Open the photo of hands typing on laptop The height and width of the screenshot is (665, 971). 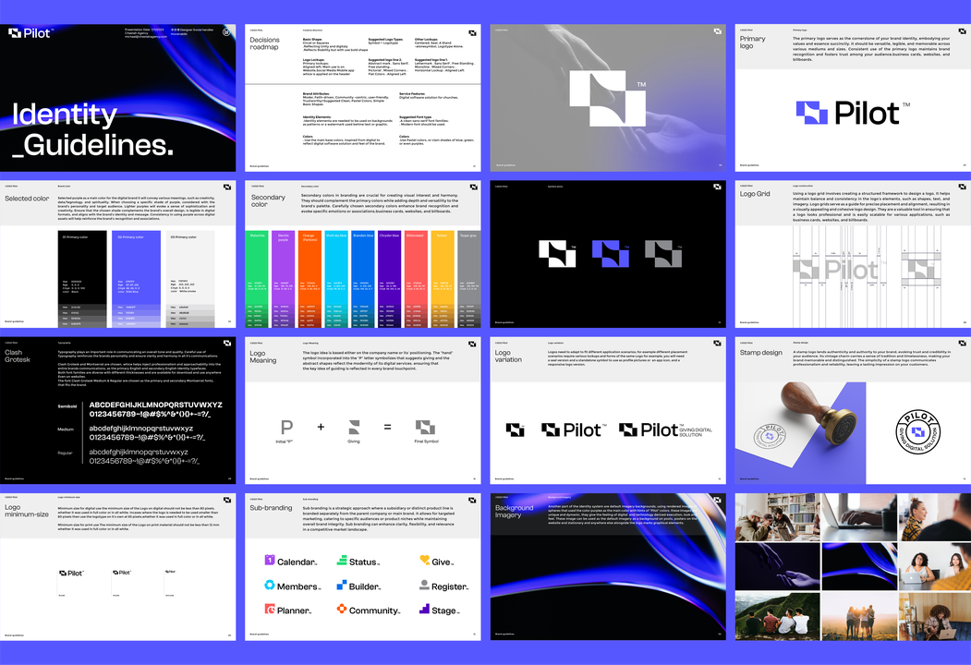coord(859,517)
